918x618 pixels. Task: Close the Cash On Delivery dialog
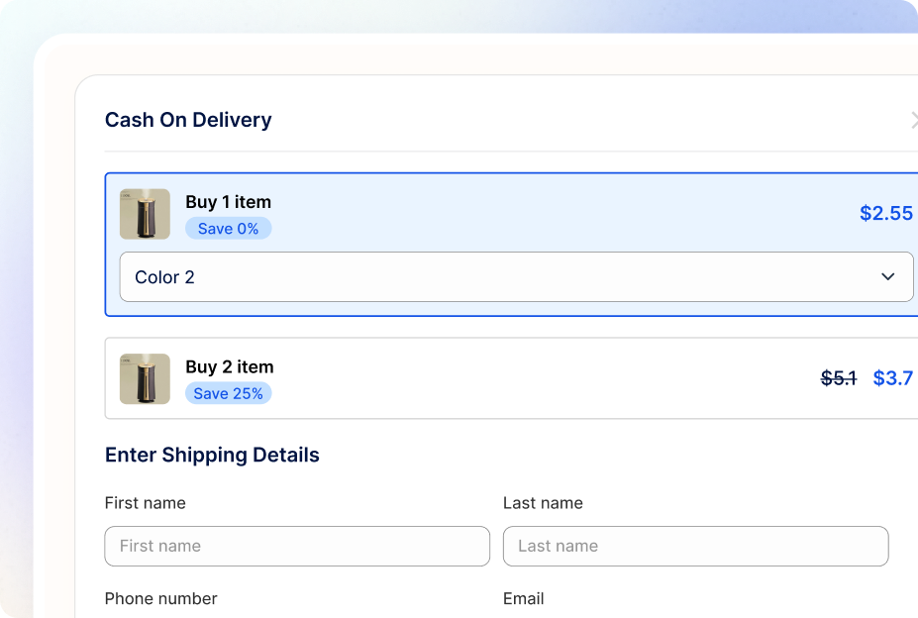click(913, 120)
